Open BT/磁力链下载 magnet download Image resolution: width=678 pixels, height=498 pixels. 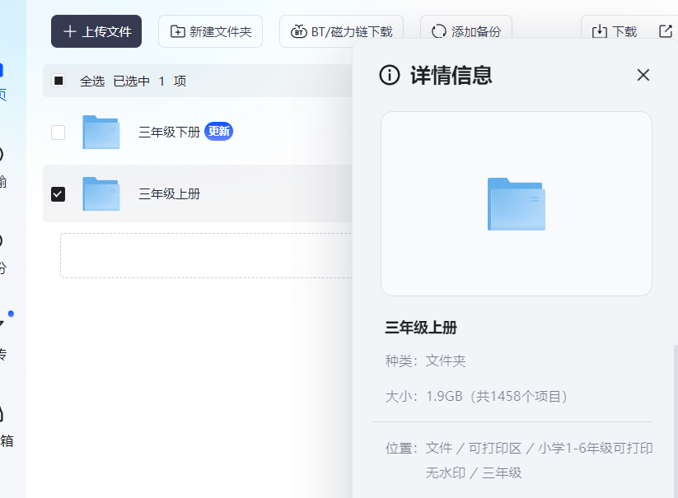(x=341, y=32)
